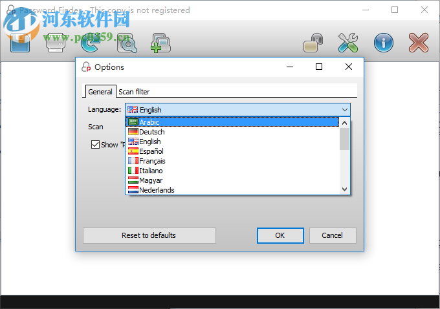This screenshot has width=440, height=309.
Task: Minimize the Password Finder main window
Action: (366, 10)
